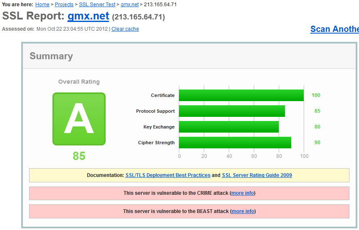Click the Summary section heading
This screenshot has height=230, width=359.
[x=51, y=56]
